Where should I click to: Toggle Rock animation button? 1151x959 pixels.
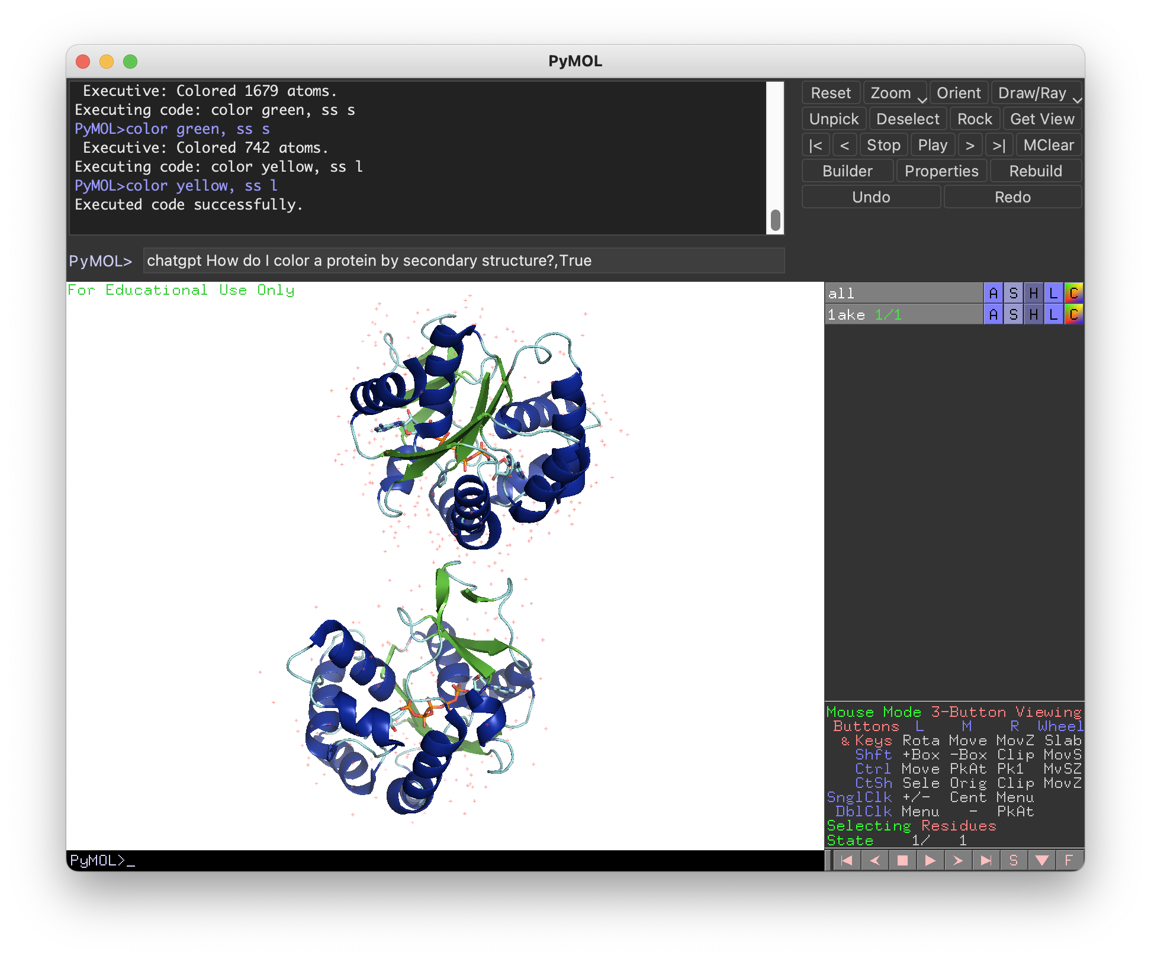pyautogui.click(x=974, y=119)
